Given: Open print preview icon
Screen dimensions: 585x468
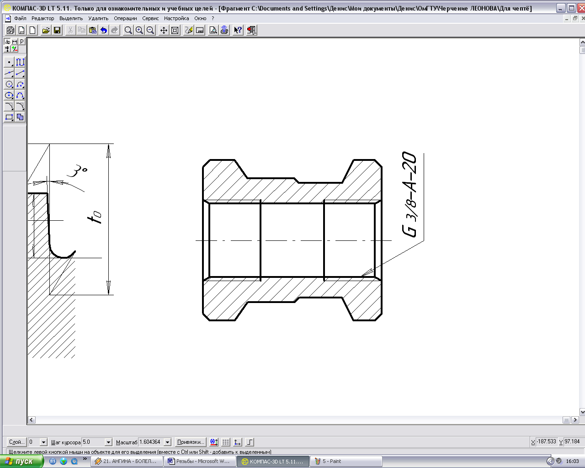Looking at the screenshot, I should point(213,30).
